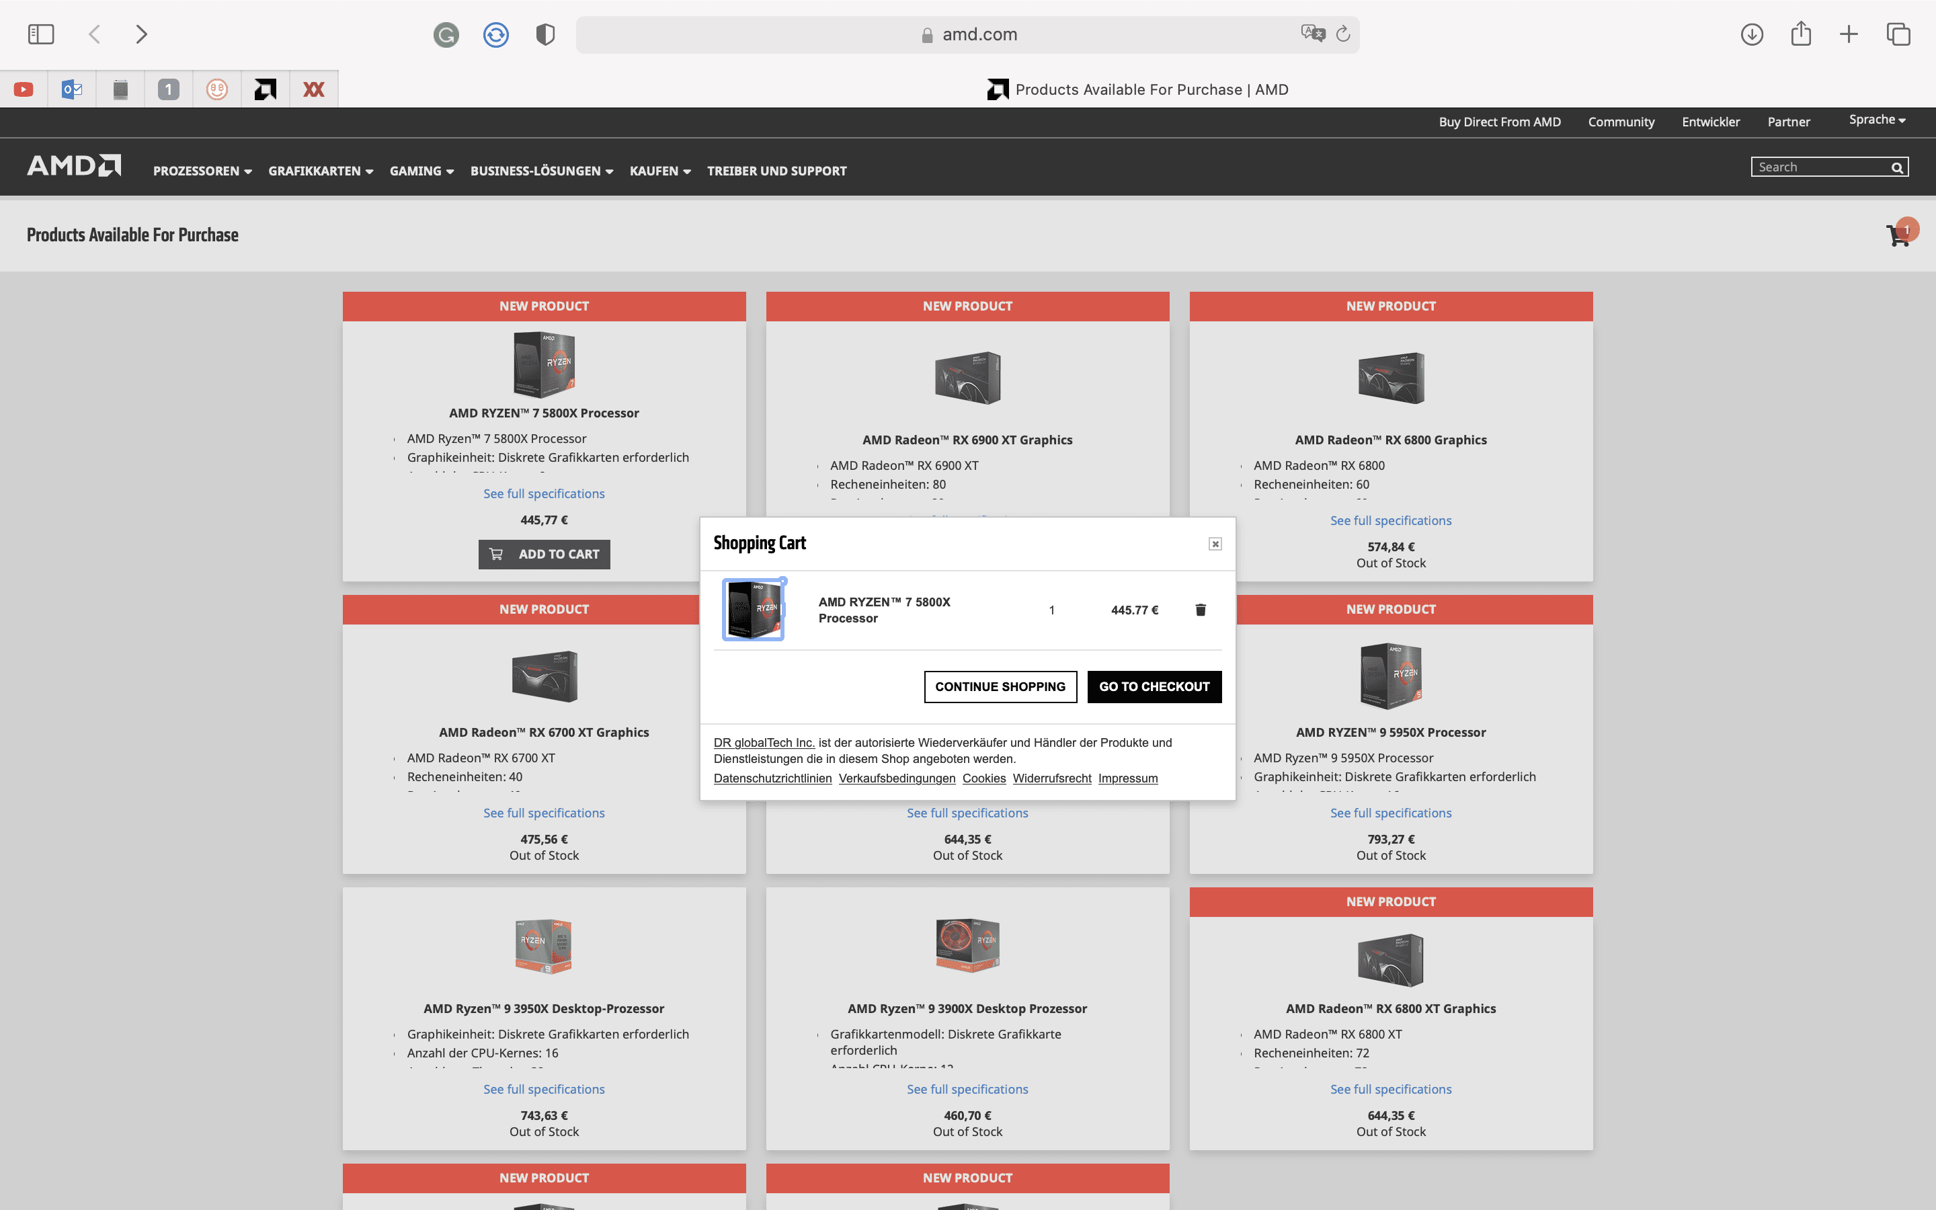This screenshot has height=1210, width=1936.
Task: See full specifications for Ryzen 9 3950X
Action: pyautogui.click(x=544, y=1089)
